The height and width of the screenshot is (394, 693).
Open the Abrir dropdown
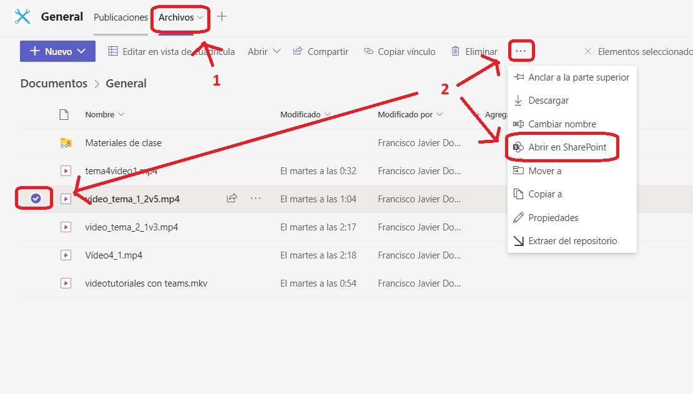[x=264, y=51]
